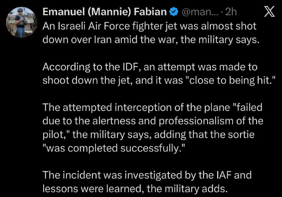282x197 pixels.
Task: Open the Emanuel (Mannie) Fabian display name
Action: click(104, 12)
